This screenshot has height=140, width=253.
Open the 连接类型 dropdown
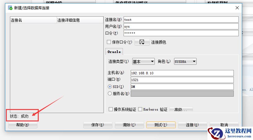[143, 62]
